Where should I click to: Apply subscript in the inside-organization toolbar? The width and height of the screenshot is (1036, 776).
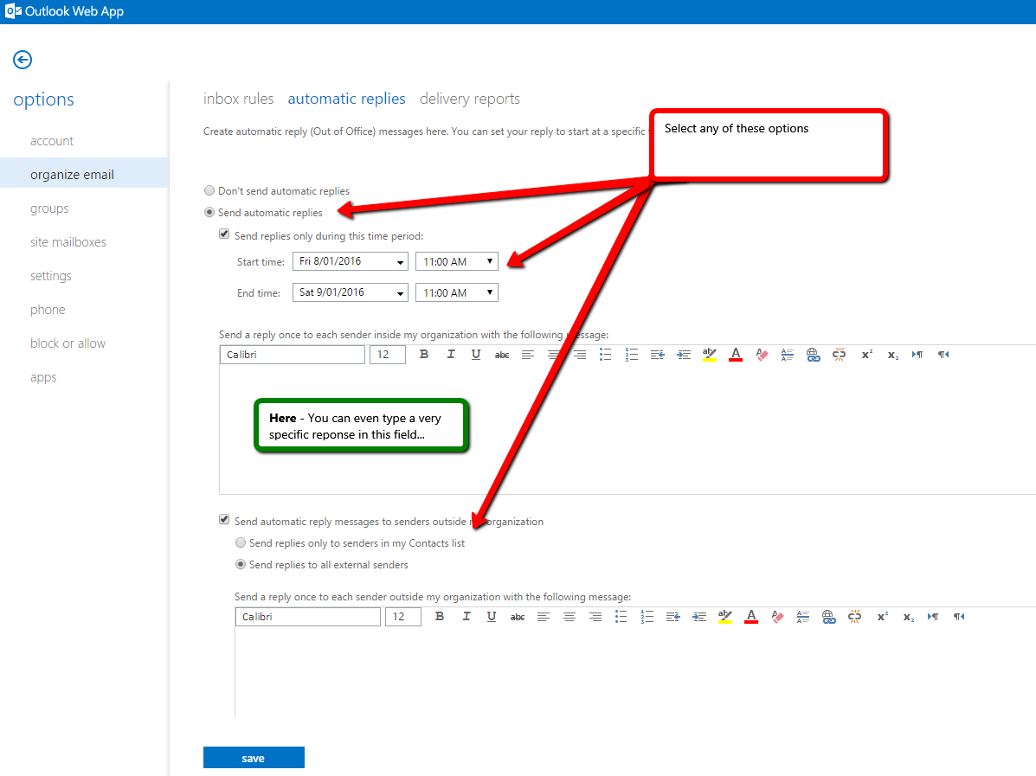coord(892,355)
